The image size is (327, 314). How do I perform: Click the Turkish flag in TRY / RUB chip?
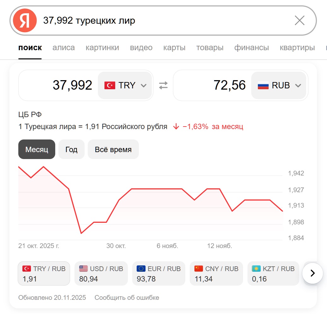[27, 269]
